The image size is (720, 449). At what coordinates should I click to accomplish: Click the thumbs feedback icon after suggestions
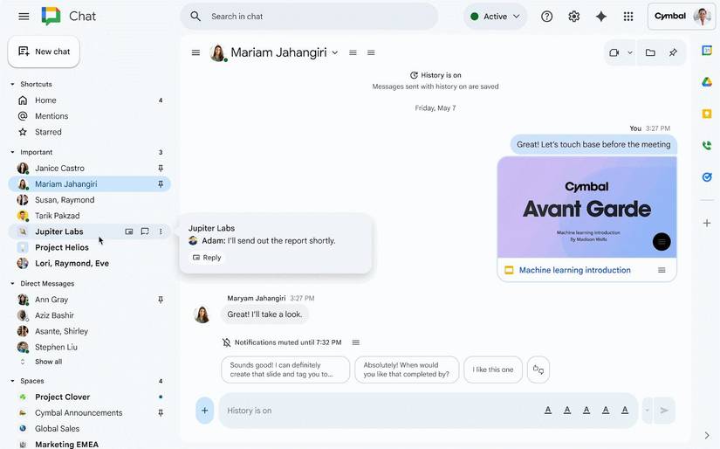pos(538,370)
